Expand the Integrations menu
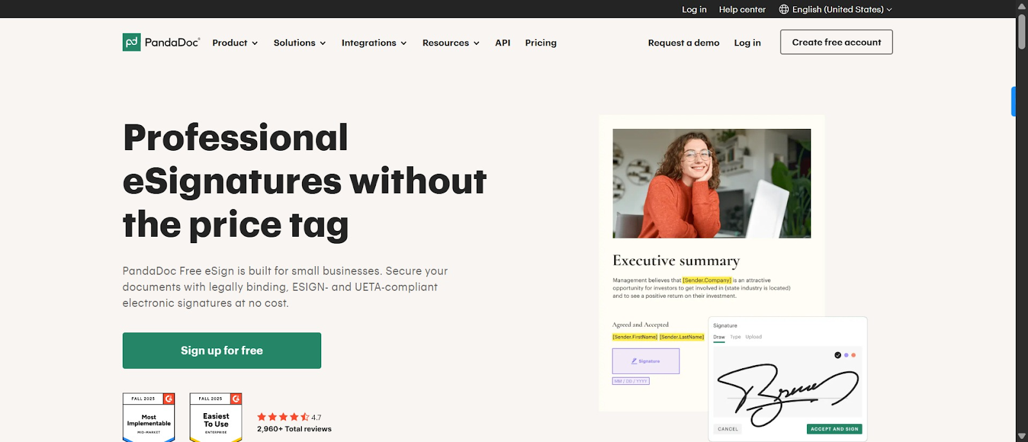The image size is (1028, 442). tap(374, 43)
